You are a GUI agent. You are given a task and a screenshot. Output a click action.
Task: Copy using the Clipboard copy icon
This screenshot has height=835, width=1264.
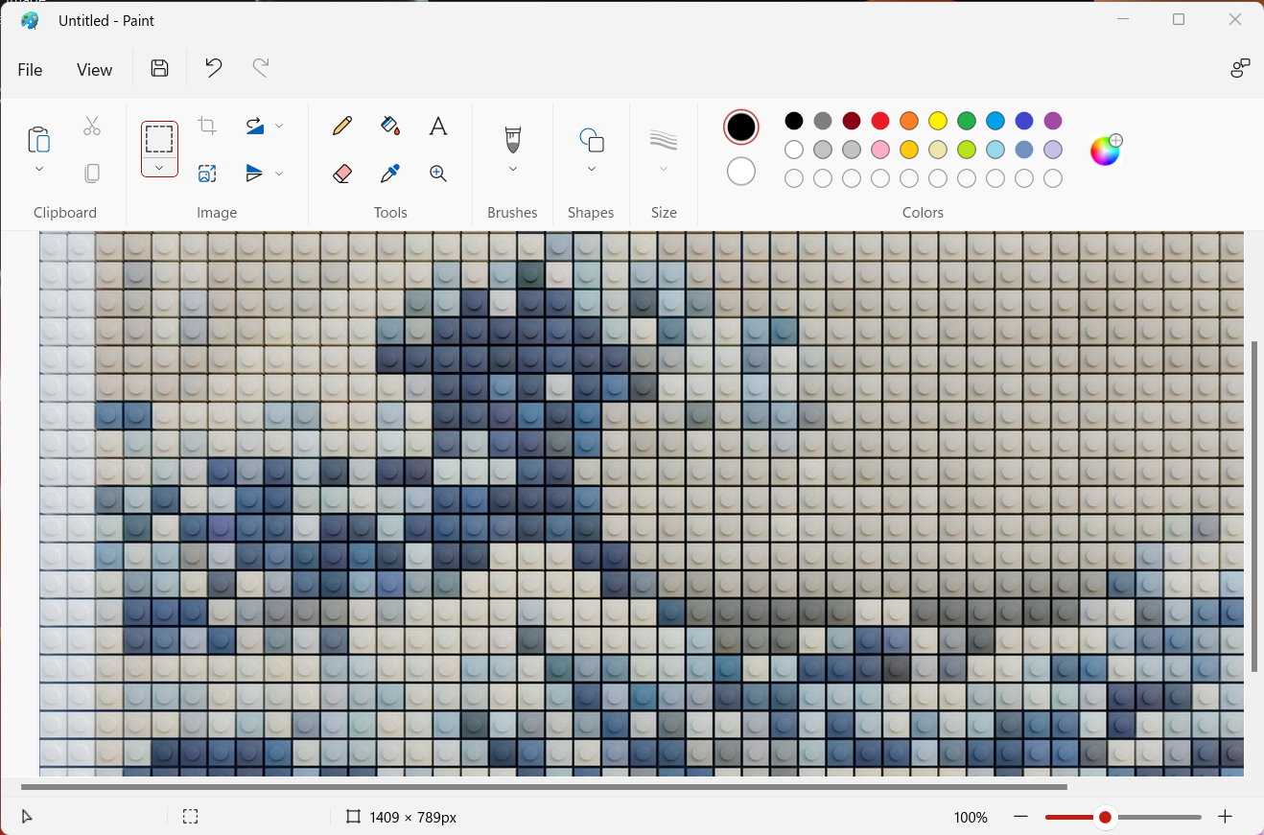click(x=92, y=174)
